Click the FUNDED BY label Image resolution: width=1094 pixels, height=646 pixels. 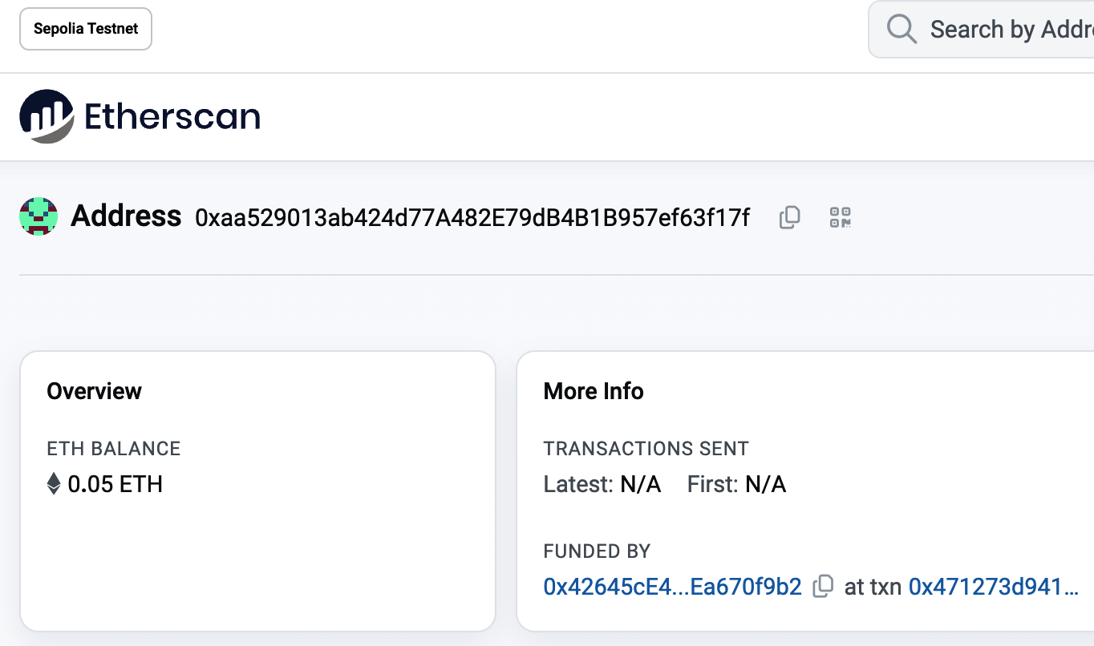coord(596,551)
